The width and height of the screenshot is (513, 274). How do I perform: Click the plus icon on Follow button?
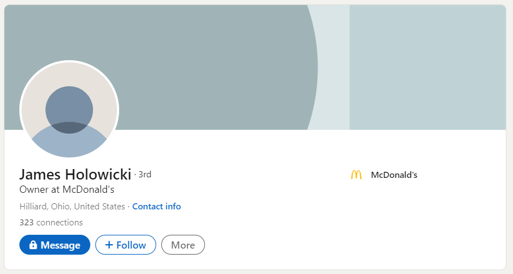[x=109, y=245]
